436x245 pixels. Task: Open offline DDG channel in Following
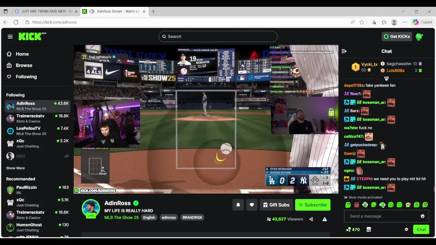37,156
